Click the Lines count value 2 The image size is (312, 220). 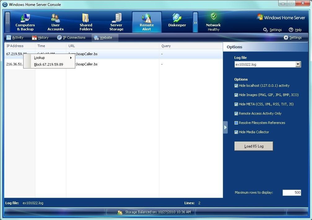click(199, 203)
